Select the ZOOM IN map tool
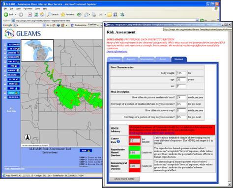This screenshot has height=188, width=233. [x=14, y=53]
